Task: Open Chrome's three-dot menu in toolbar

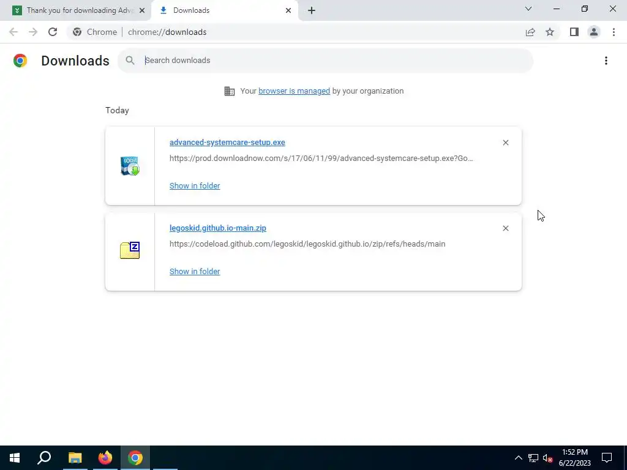Action: [614, 32]
